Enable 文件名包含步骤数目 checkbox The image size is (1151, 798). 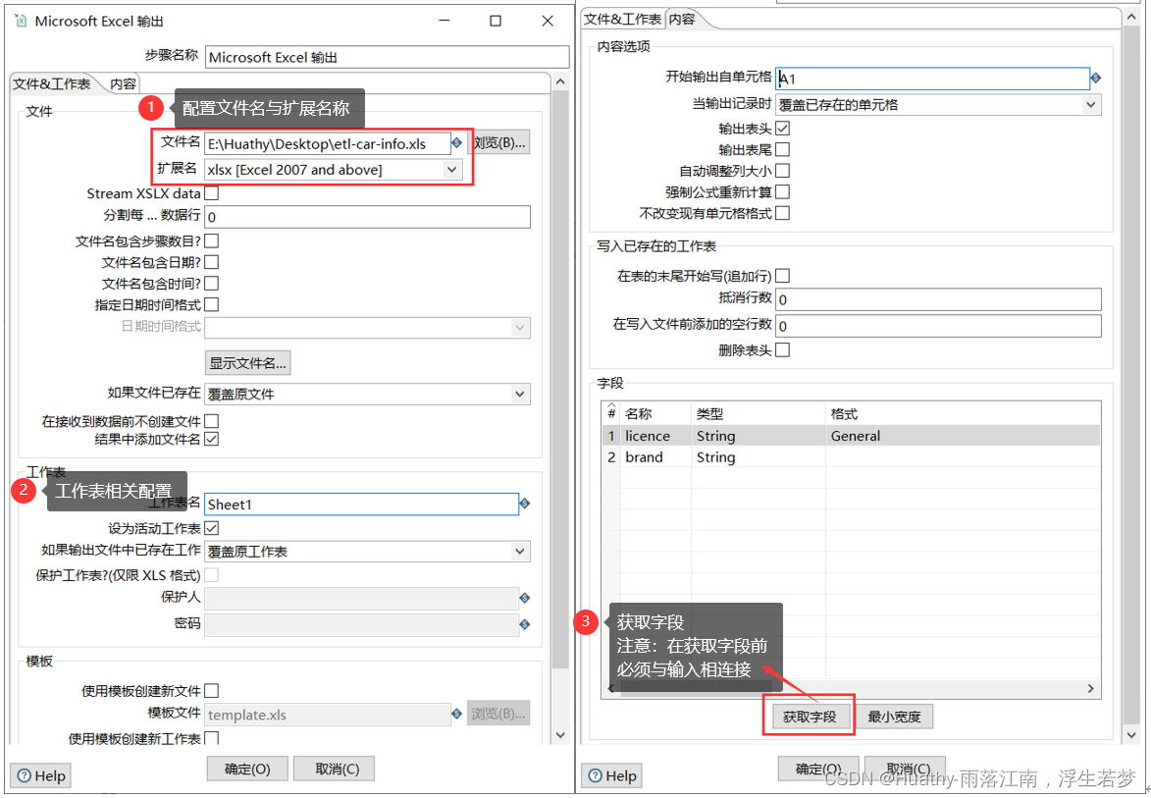pos(211,240)
